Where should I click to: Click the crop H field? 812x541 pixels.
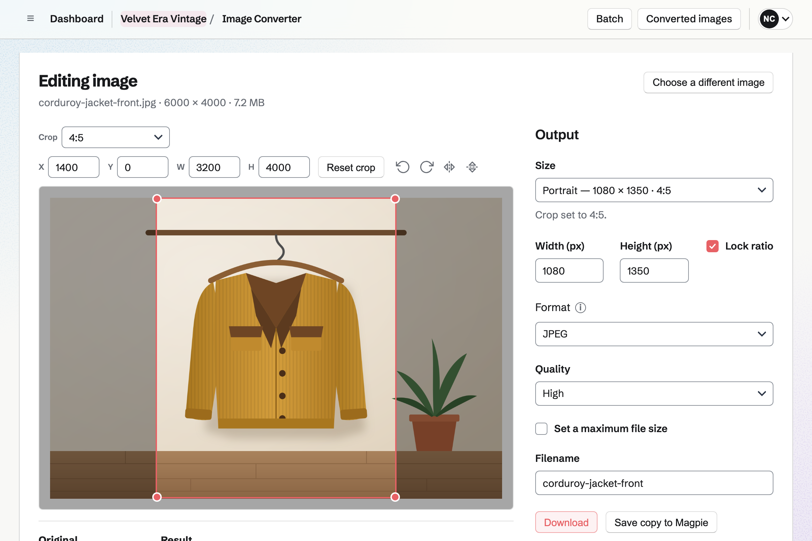(284, 167)
